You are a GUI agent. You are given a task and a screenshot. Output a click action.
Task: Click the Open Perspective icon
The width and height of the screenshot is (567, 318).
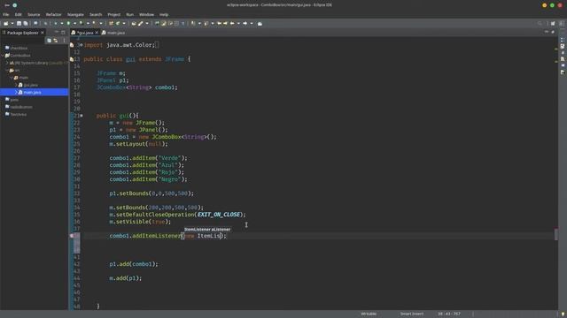coord(553,24)
